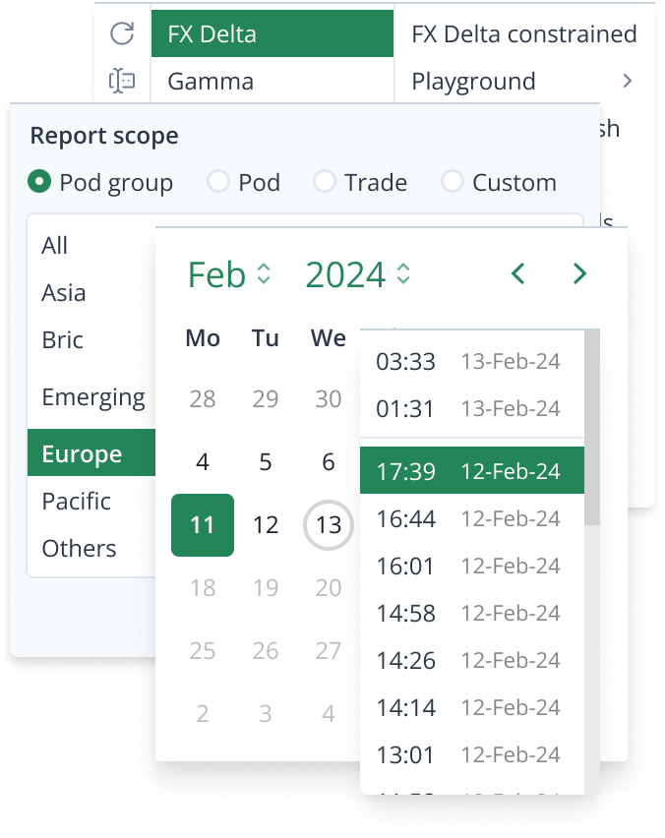Select the 03:33 13-Feb-24 timestamp

pos(469,361)
